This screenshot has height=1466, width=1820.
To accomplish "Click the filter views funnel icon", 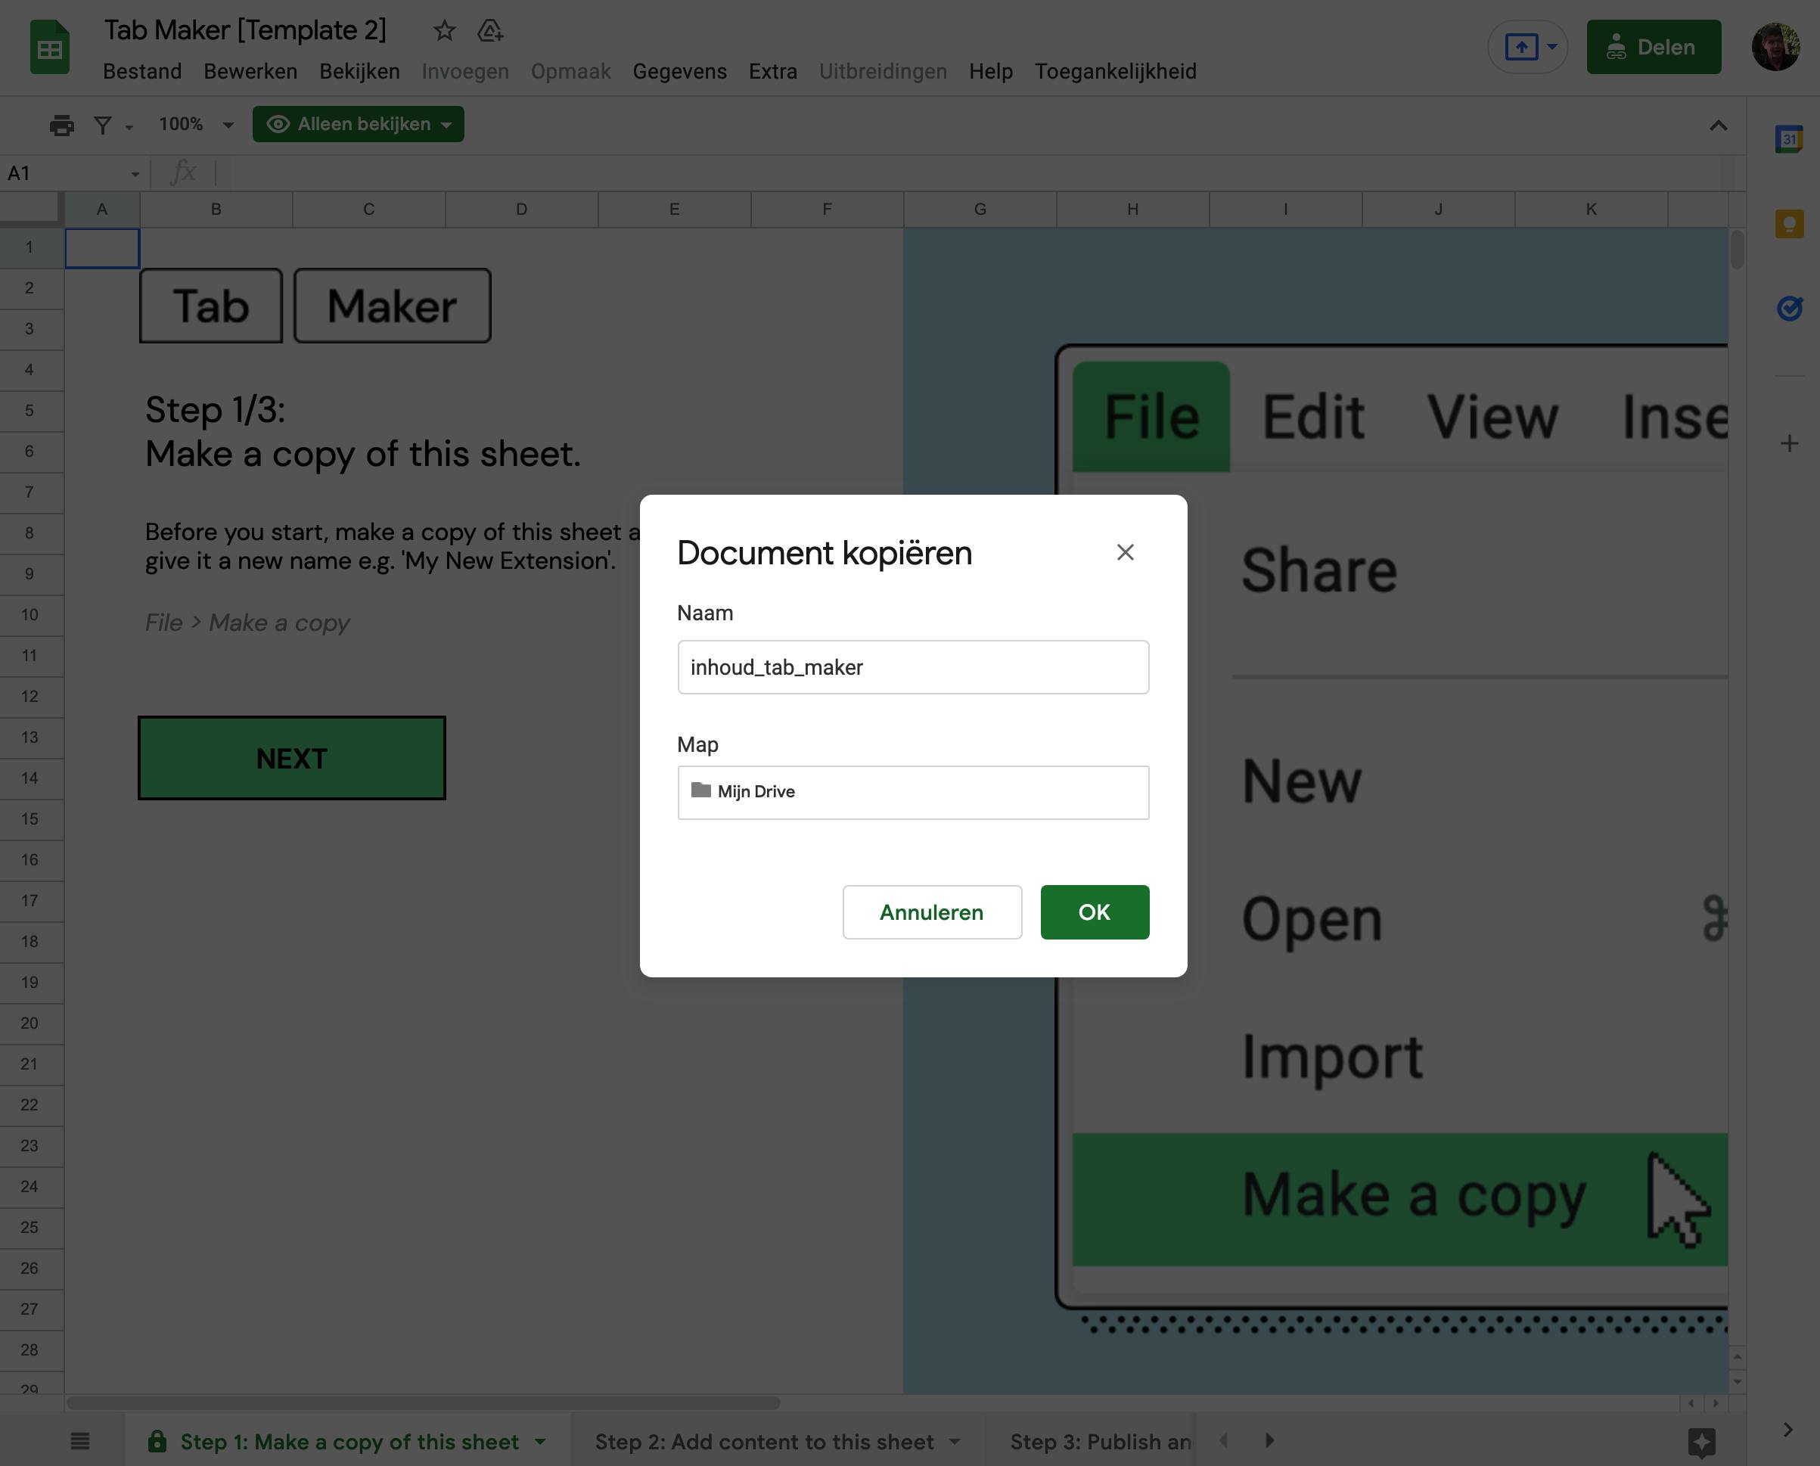I will point(103,125).
